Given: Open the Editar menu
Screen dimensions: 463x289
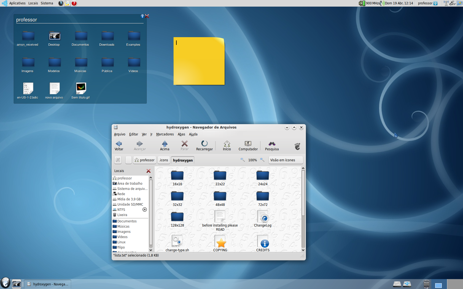Looking at the screenshot, I should [134, 134].
